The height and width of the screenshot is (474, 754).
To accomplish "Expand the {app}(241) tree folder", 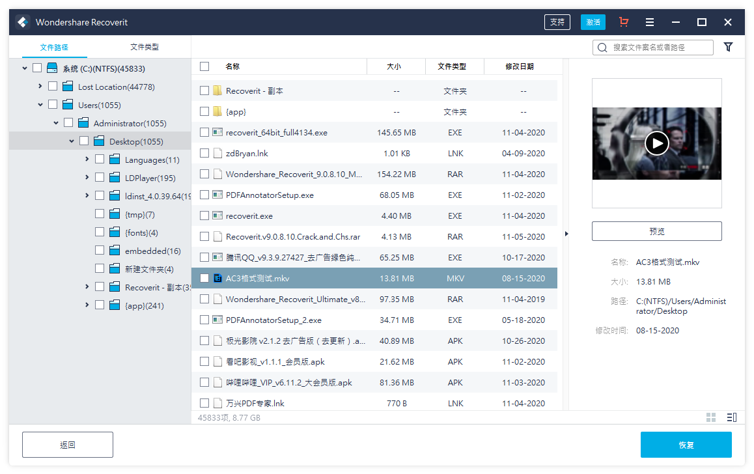I will click(87, 305).
